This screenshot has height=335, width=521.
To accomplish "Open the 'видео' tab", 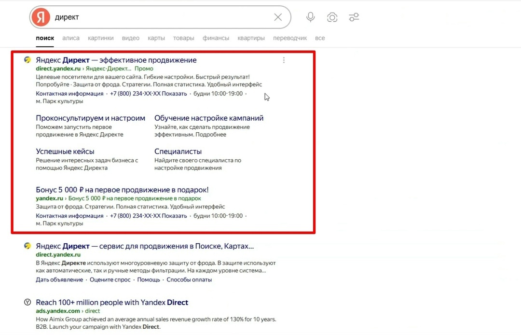I will (x=131, y=38).
